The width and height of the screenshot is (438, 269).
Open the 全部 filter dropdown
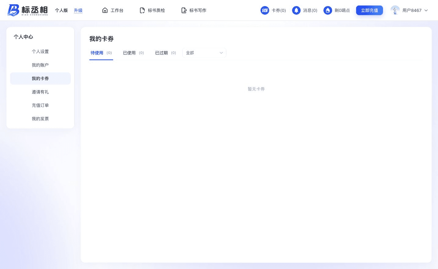click(204, 53)
